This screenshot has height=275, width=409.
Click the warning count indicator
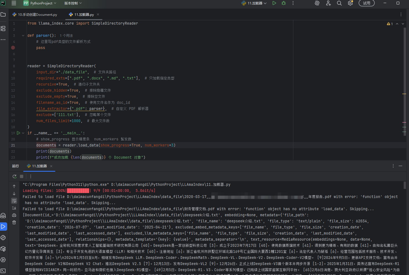point(390,24)
